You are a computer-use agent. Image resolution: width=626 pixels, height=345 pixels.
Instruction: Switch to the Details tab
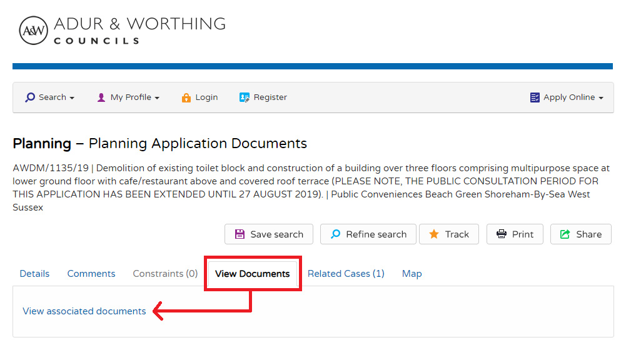35,274
